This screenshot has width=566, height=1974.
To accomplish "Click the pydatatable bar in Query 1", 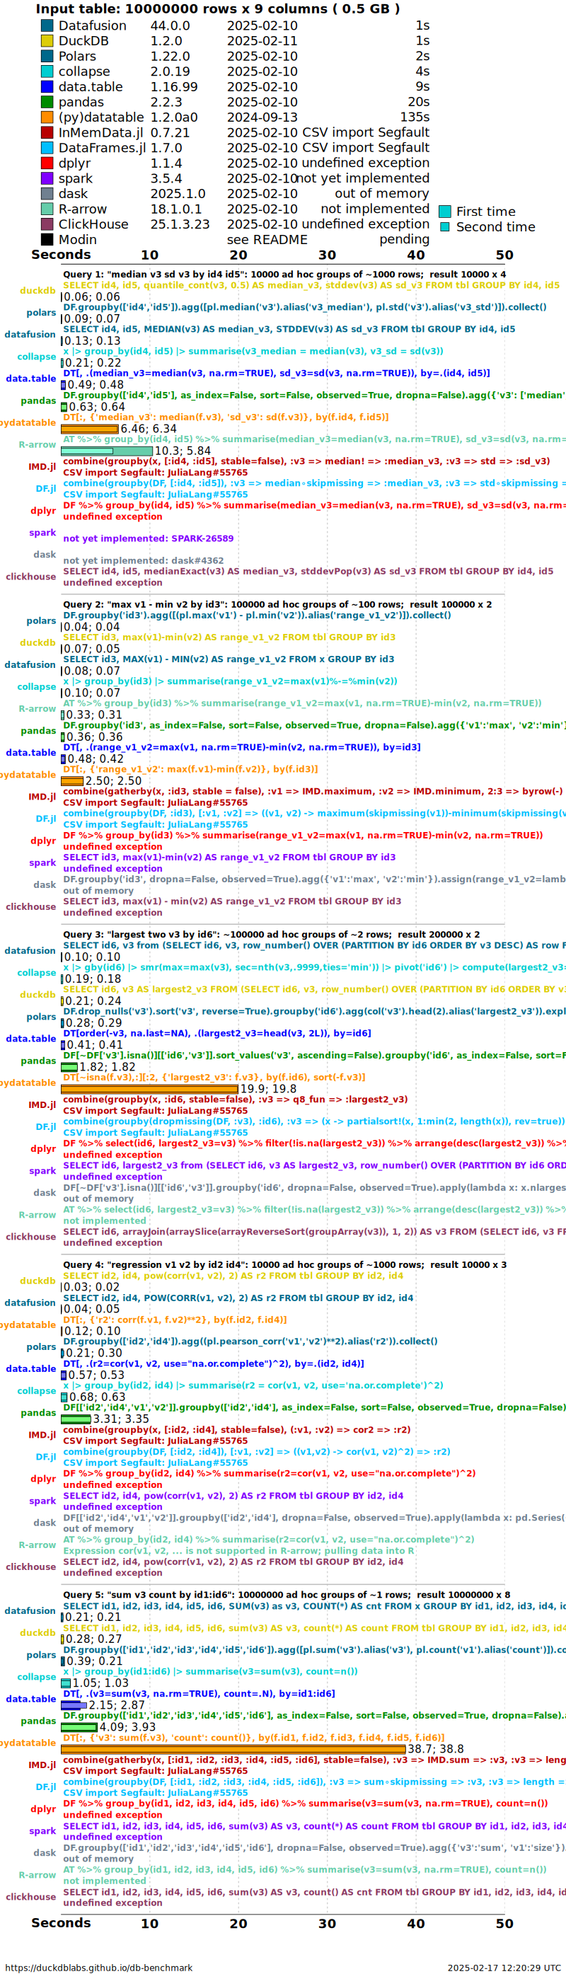I will pyautogui.click(x=90, y=429).
